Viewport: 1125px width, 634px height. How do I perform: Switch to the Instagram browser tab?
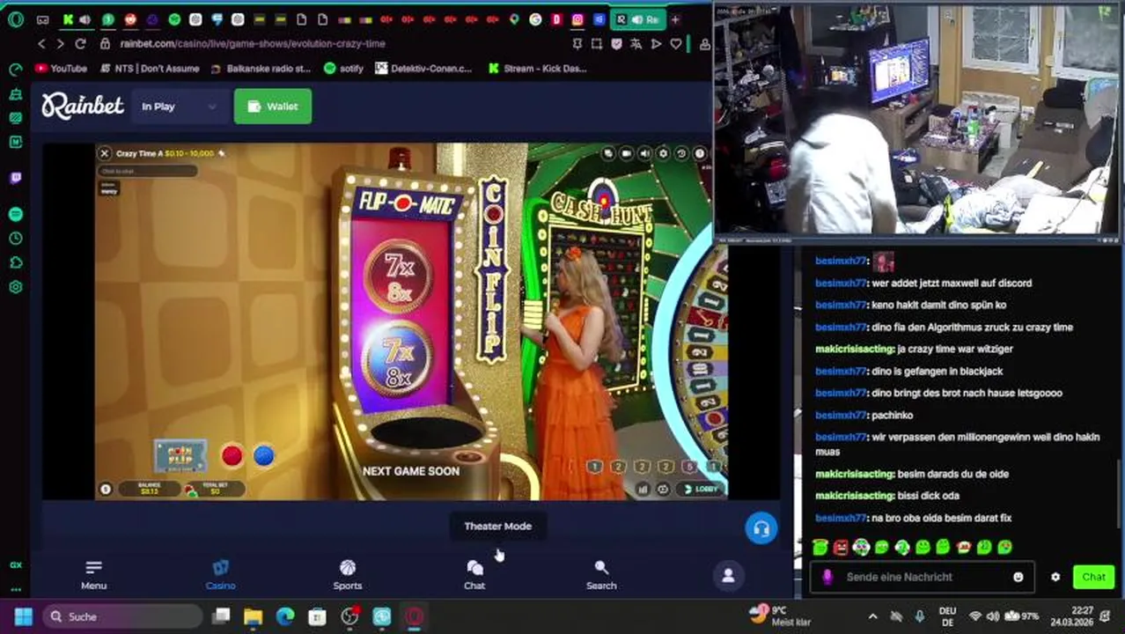coord(577,18)
